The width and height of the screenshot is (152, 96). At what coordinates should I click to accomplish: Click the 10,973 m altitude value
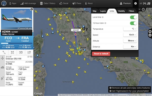[10, 69]
